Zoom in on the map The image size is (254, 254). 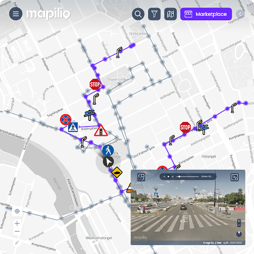17,224
